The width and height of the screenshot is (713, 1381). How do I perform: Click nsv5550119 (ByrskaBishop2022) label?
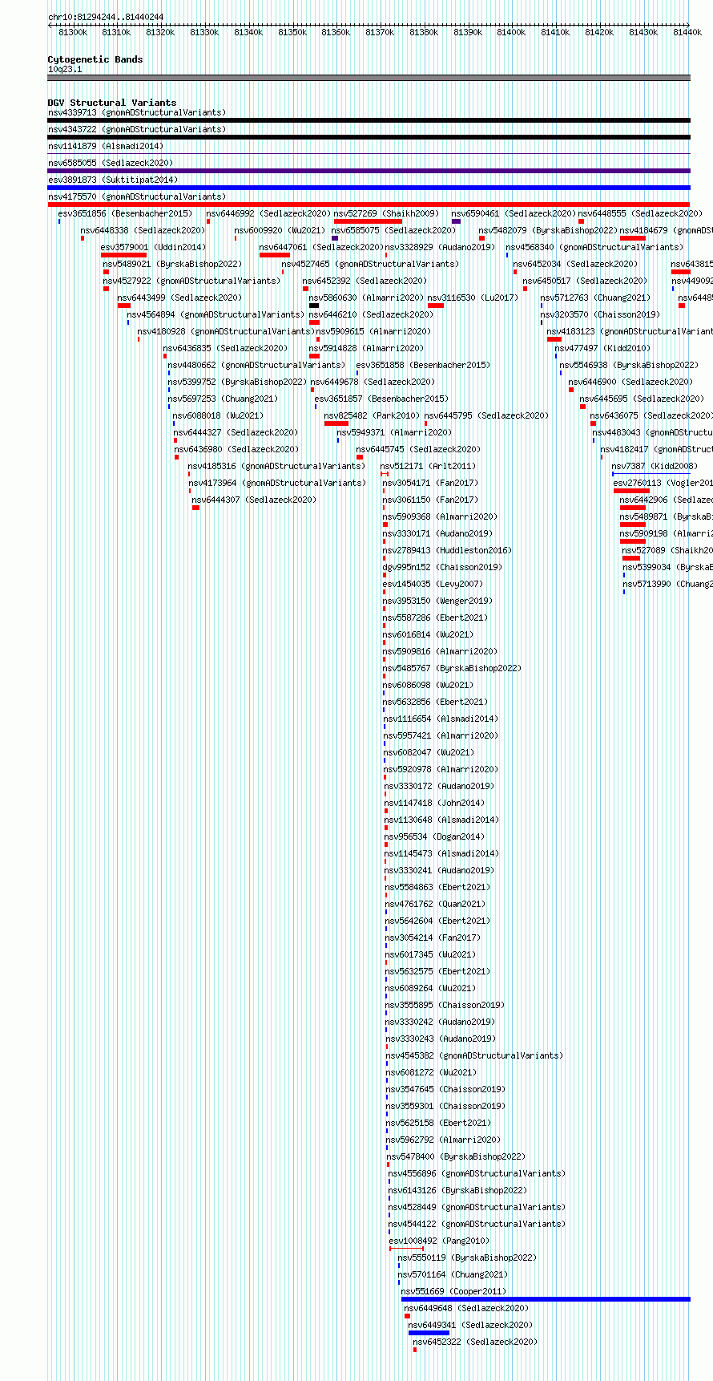coord(467,1257)
